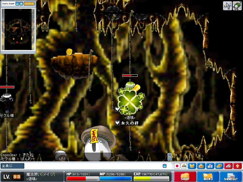
Task: Click the clover-covered player character
Action: (x=131, y=99)
